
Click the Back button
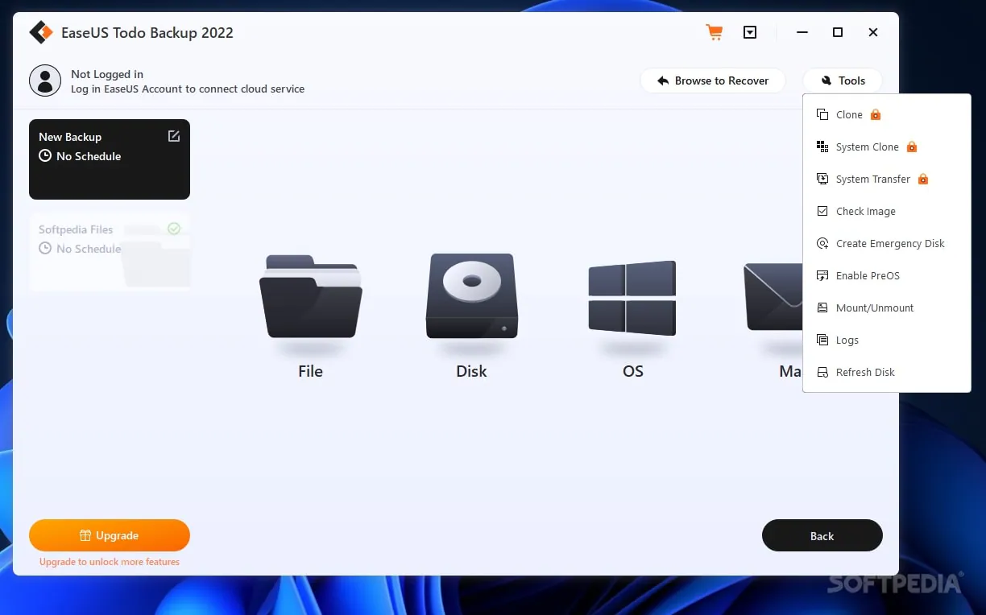822,535
